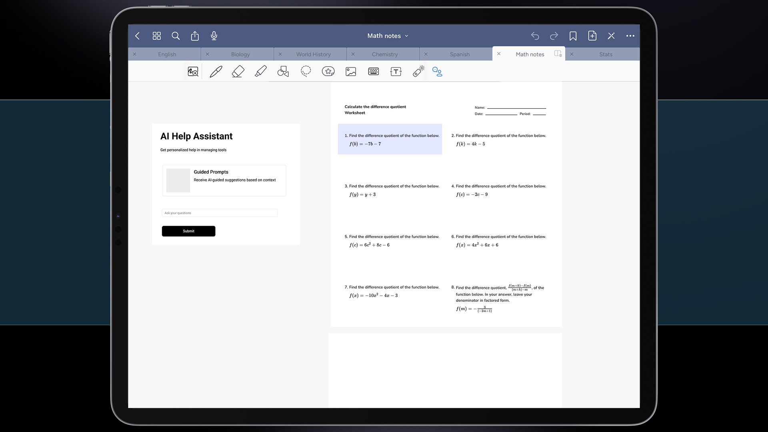Select the Shapes tool

[x=283, y=72]
